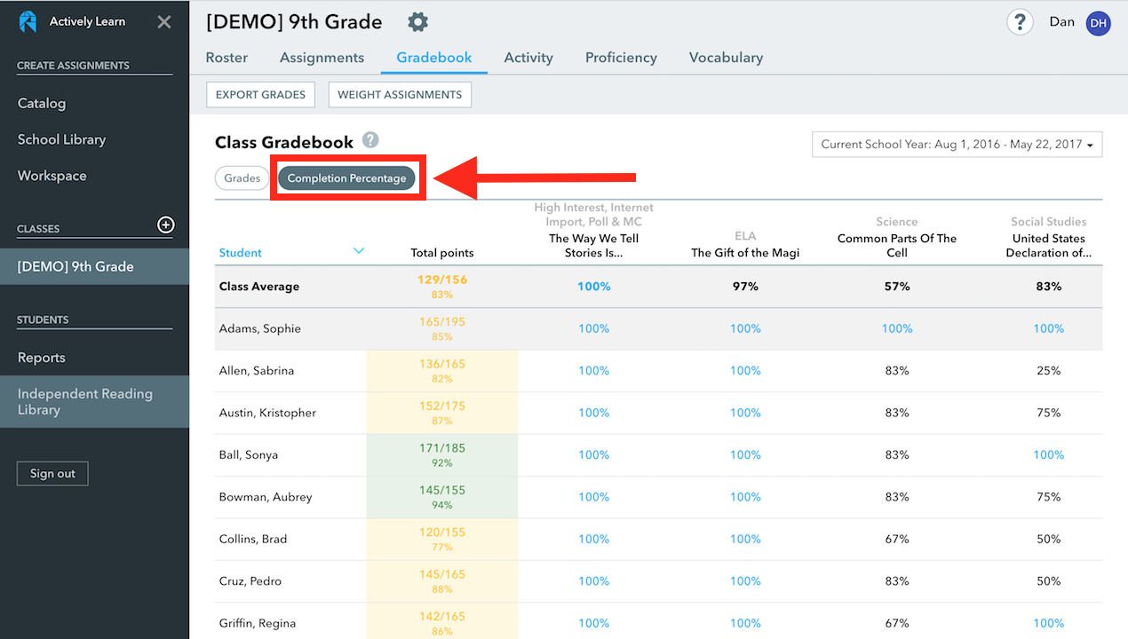Select student Adams, Sophie
The image size is (1128, 639).
click(x=260, y=328)
